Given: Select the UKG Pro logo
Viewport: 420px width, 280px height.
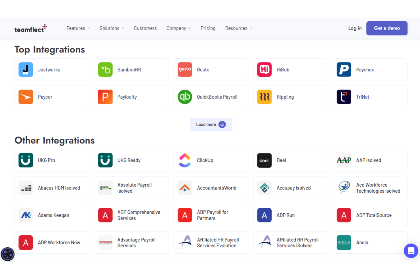Looking at the screenshot, I should (26, 160).
